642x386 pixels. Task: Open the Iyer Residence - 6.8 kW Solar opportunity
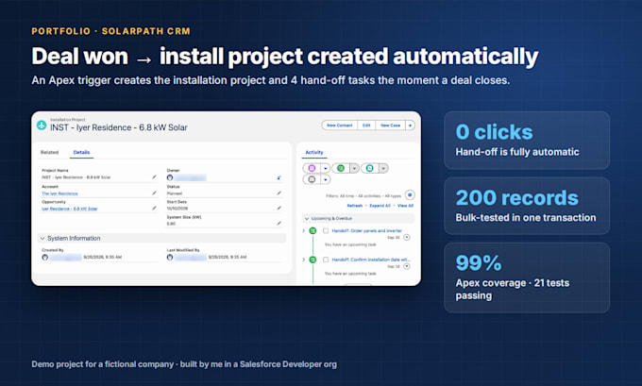70,209
